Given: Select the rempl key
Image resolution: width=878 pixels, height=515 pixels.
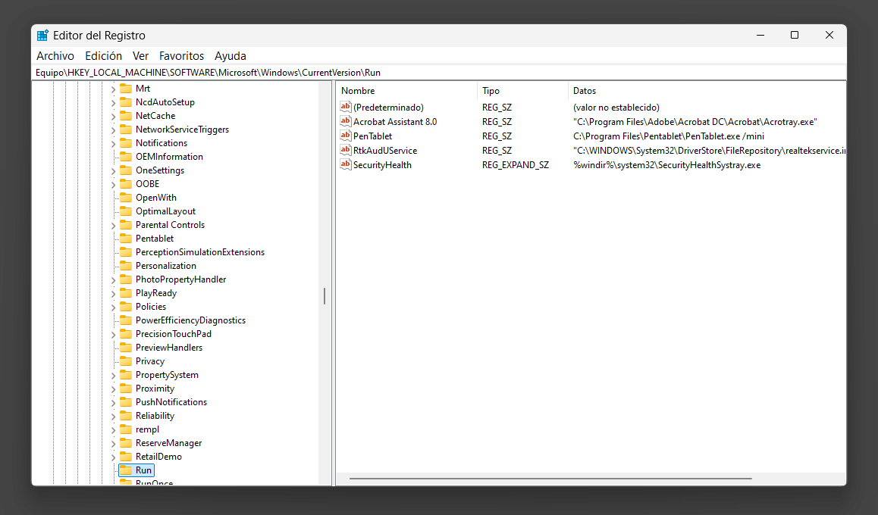Looking at the screenshot, I should pos(147,429).
